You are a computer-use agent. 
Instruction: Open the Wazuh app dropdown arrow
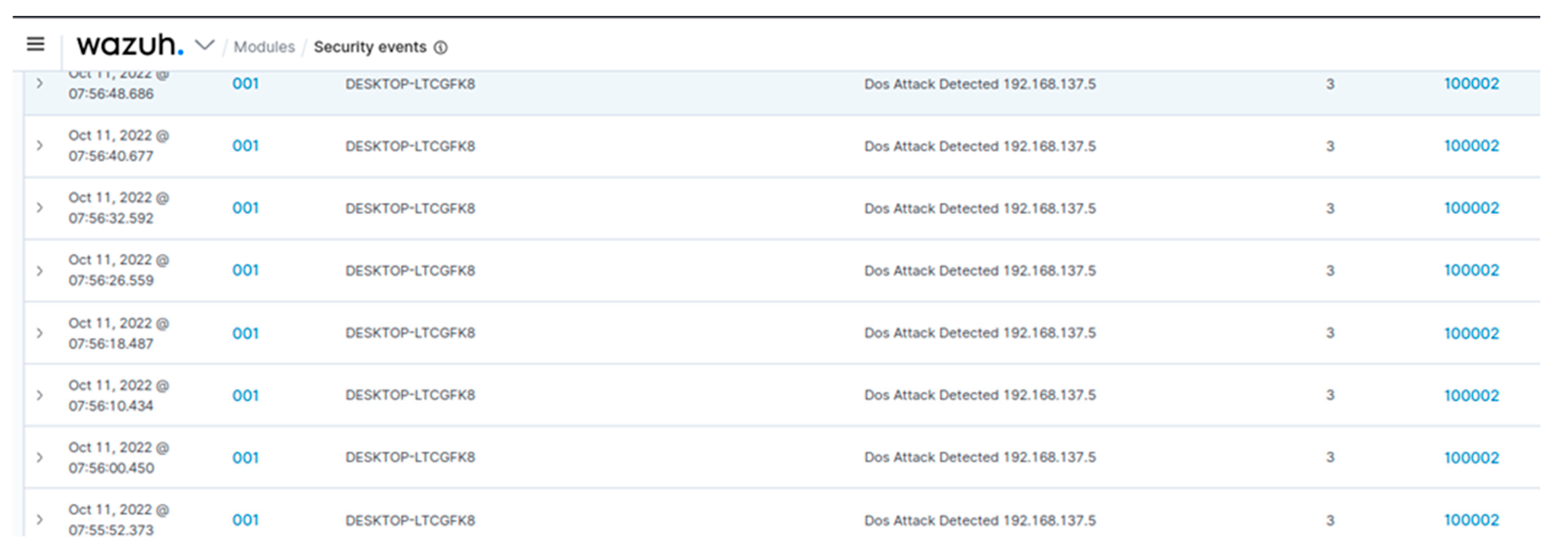pos(205,45)
